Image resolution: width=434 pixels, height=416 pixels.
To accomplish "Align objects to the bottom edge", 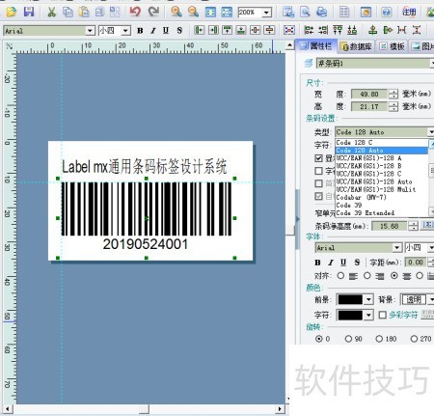I will pyautogui.click(x=241, y=30).
